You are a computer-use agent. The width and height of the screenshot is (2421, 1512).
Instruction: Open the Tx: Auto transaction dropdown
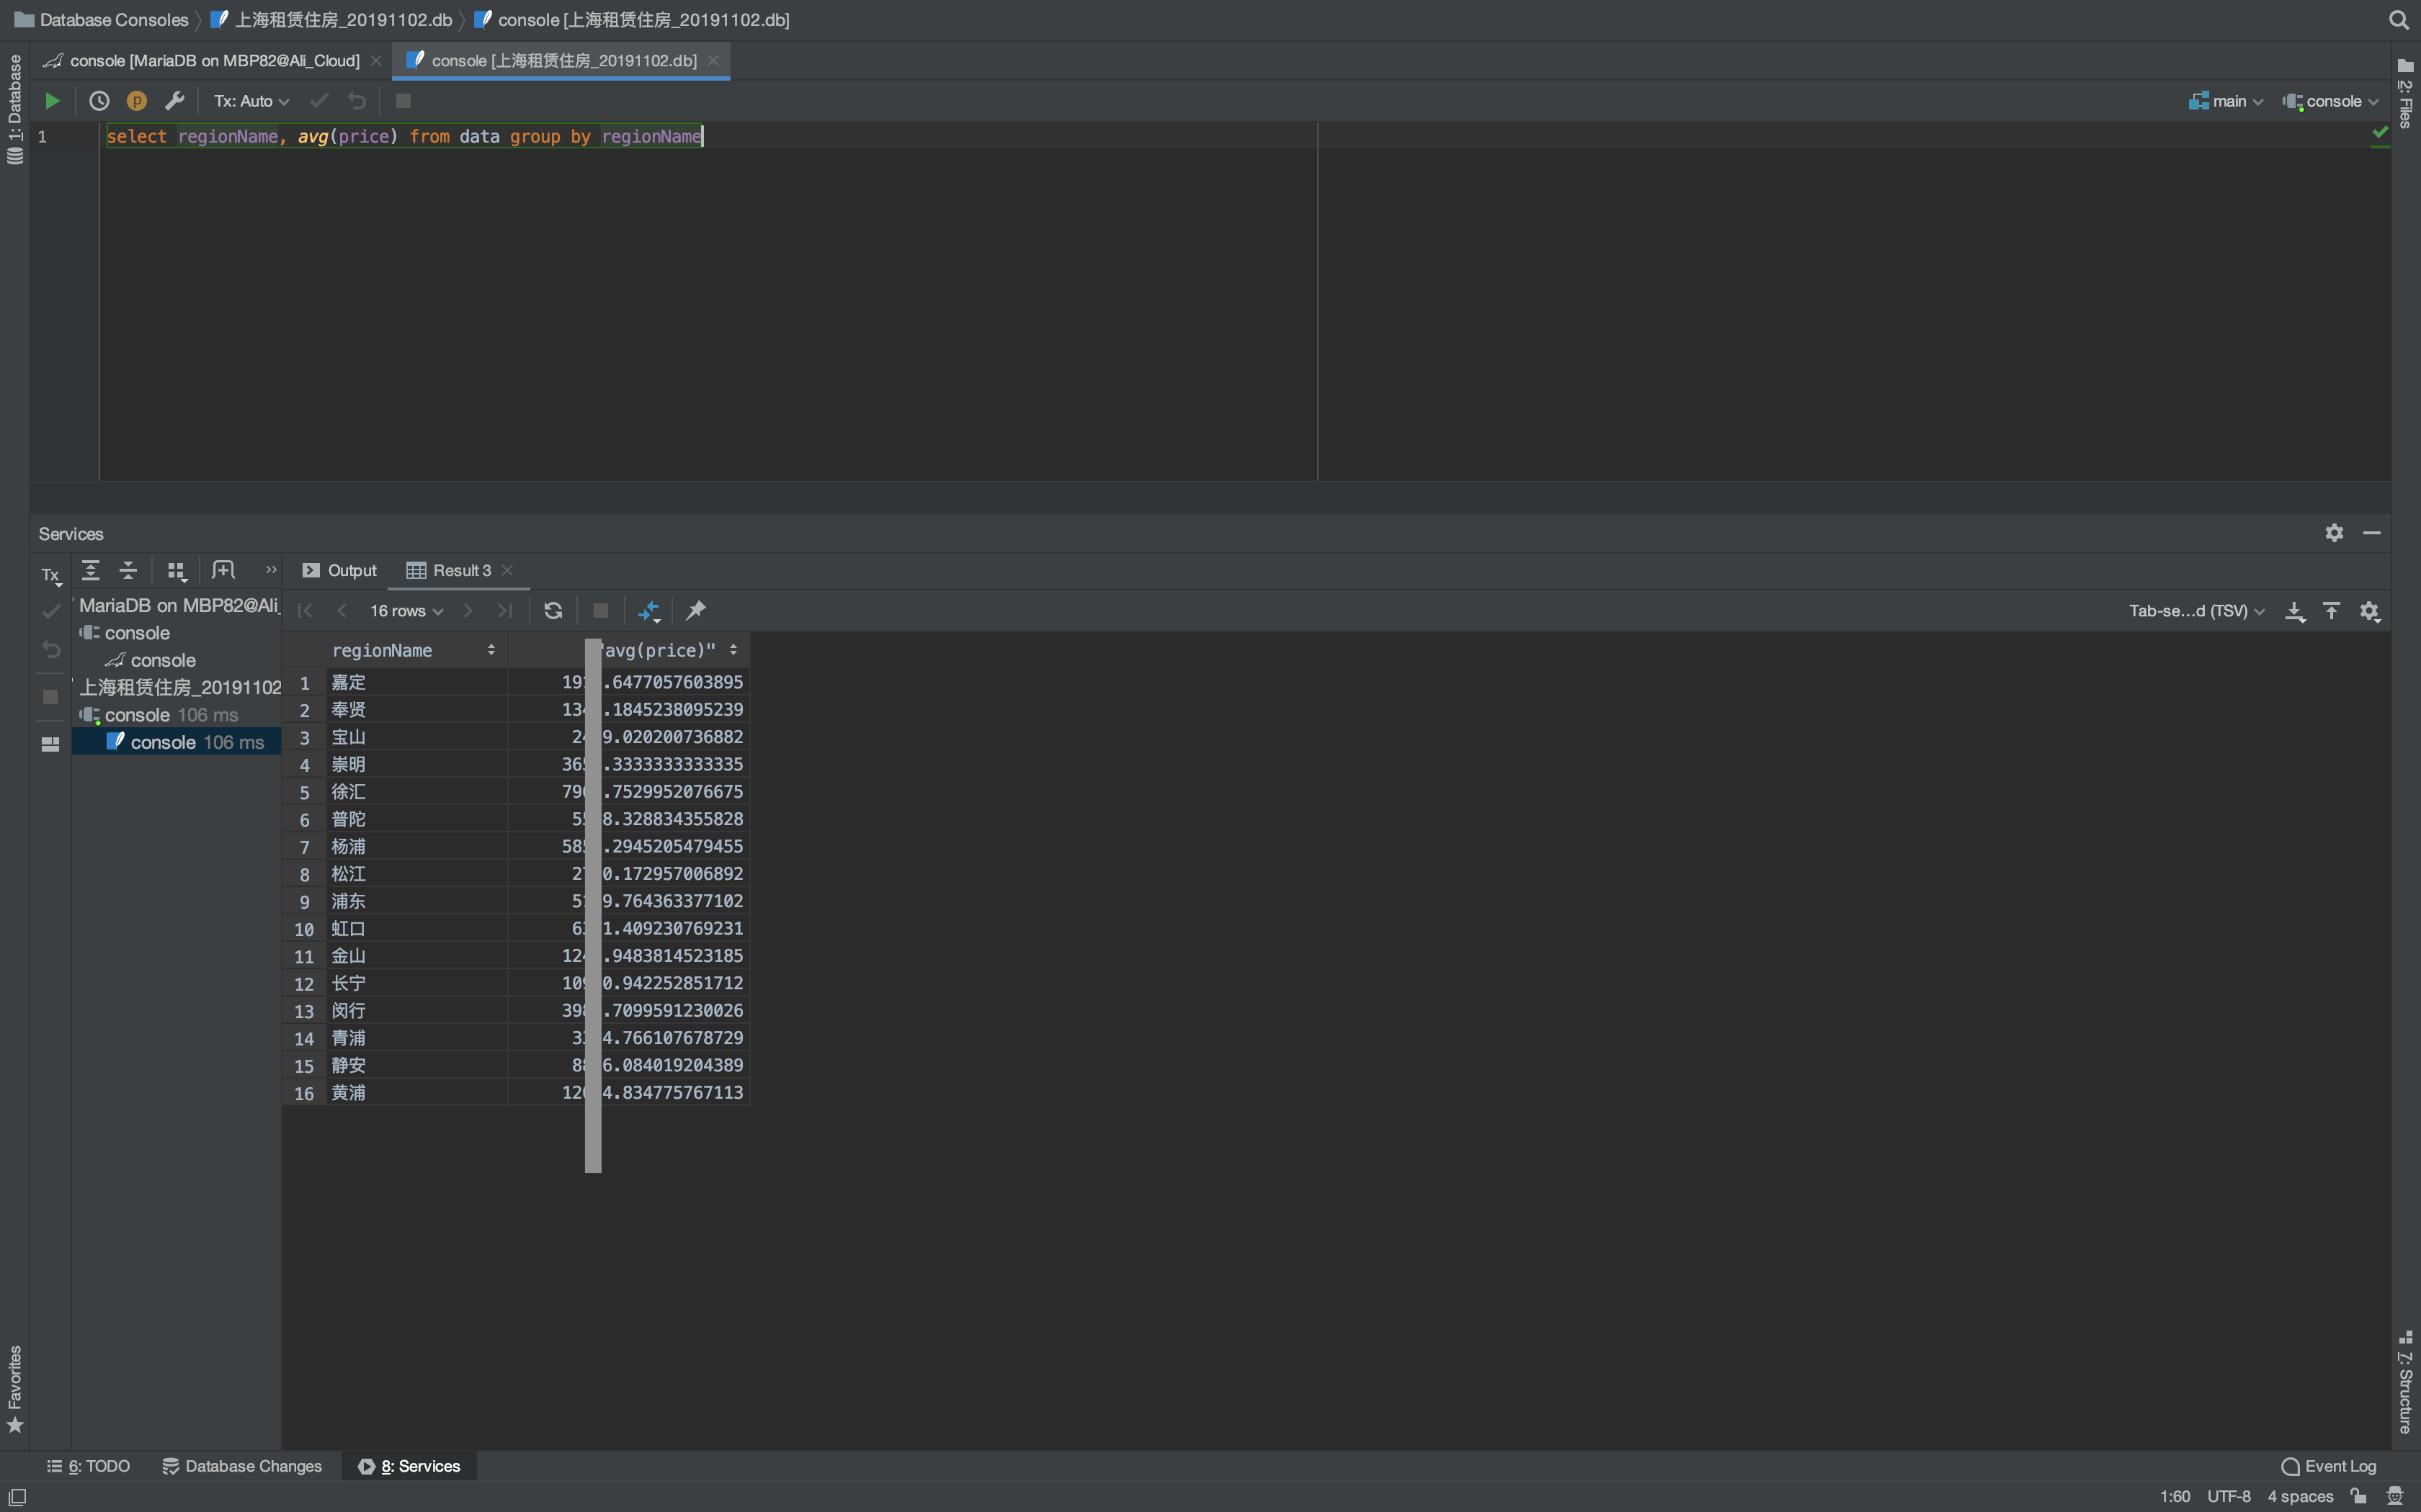tap(251, 101)
